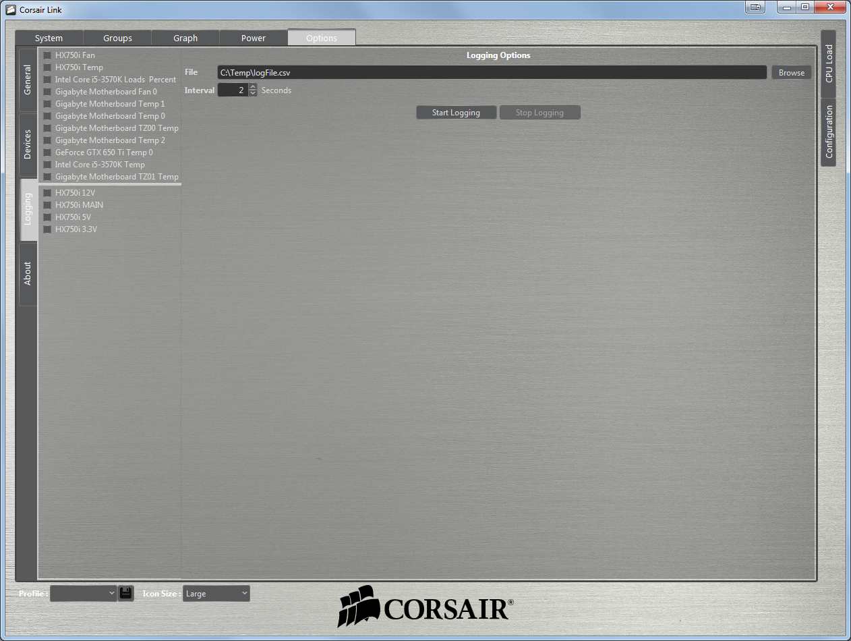Click the log file path field
This screenshot has height=641, width=851.
coord(492,73)
